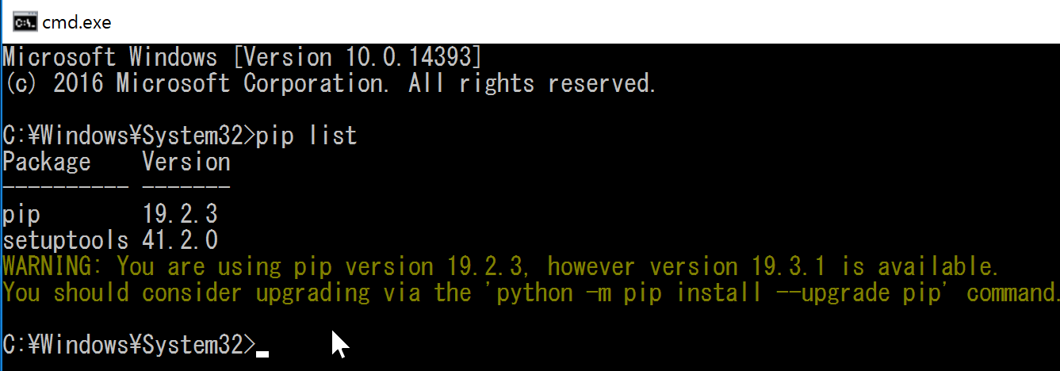Click the 'pip' package name row

(21, 215)
